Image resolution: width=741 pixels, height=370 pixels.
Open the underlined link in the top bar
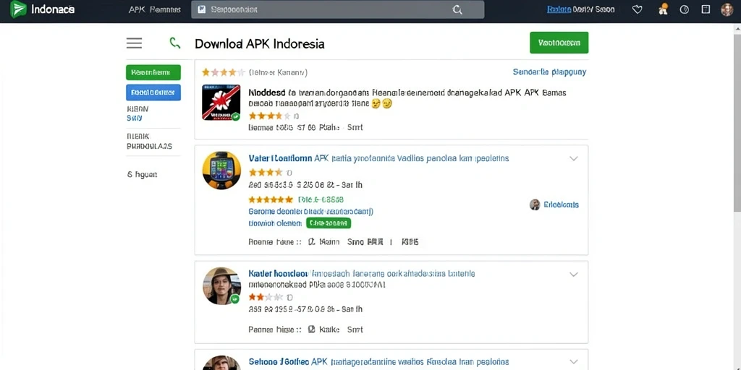pyautogui.click(x=559, y=9)
